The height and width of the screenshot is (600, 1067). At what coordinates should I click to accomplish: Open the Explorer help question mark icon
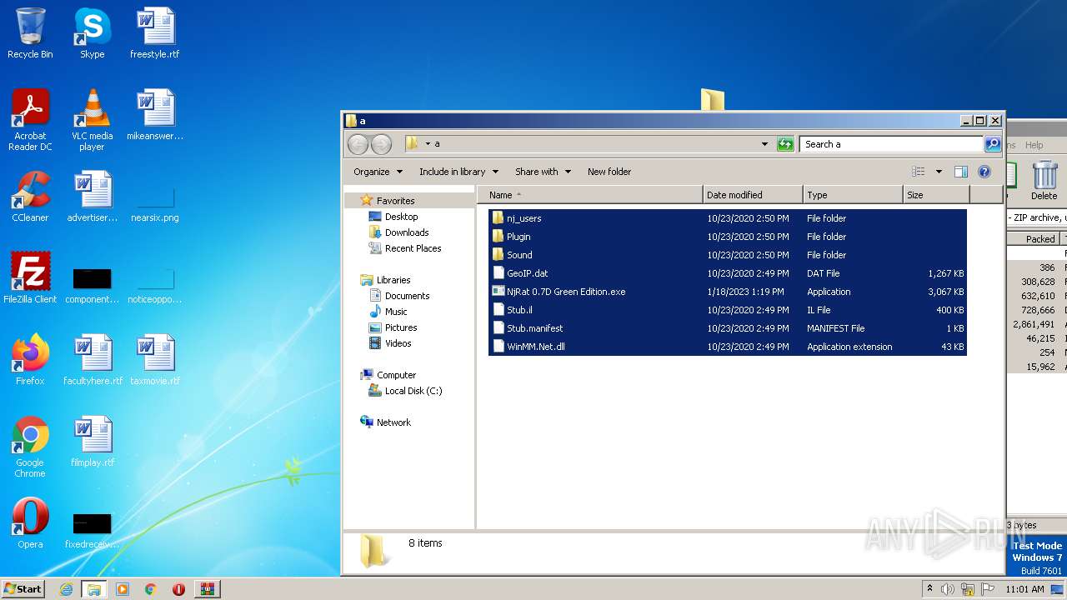(984, 172)
